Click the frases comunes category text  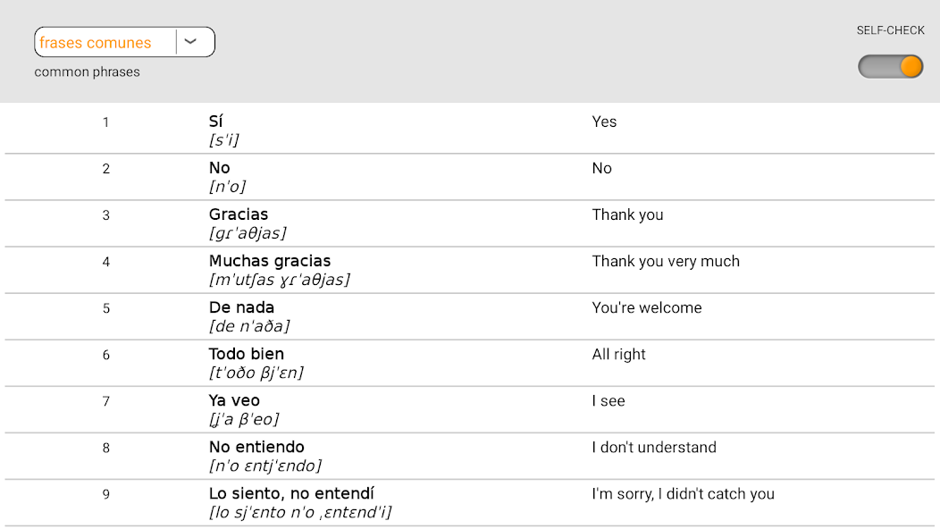96,43
